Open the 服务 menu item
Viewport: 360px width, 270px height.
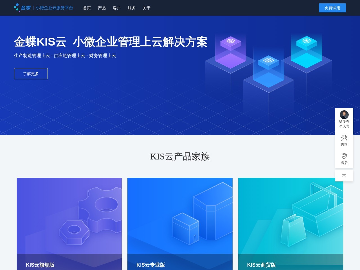(x=132, y=8)
